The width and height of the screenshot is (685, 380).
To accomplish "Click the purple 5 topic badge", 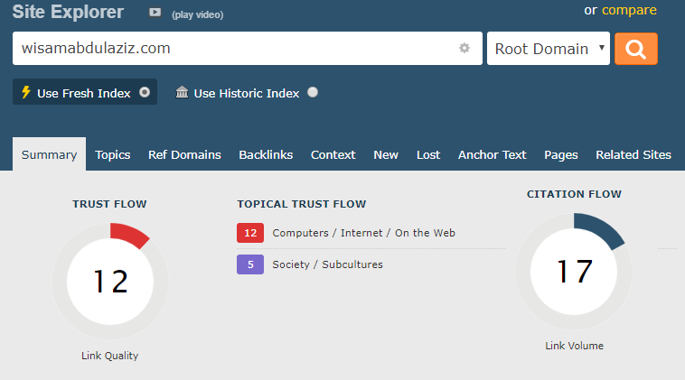I will click(x=250, y=264).
